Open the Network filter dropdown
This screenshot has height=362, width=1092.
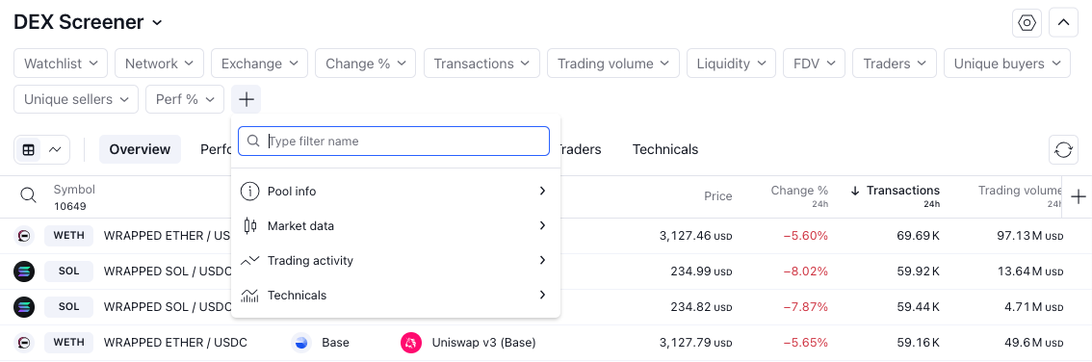tap(159, 64)
